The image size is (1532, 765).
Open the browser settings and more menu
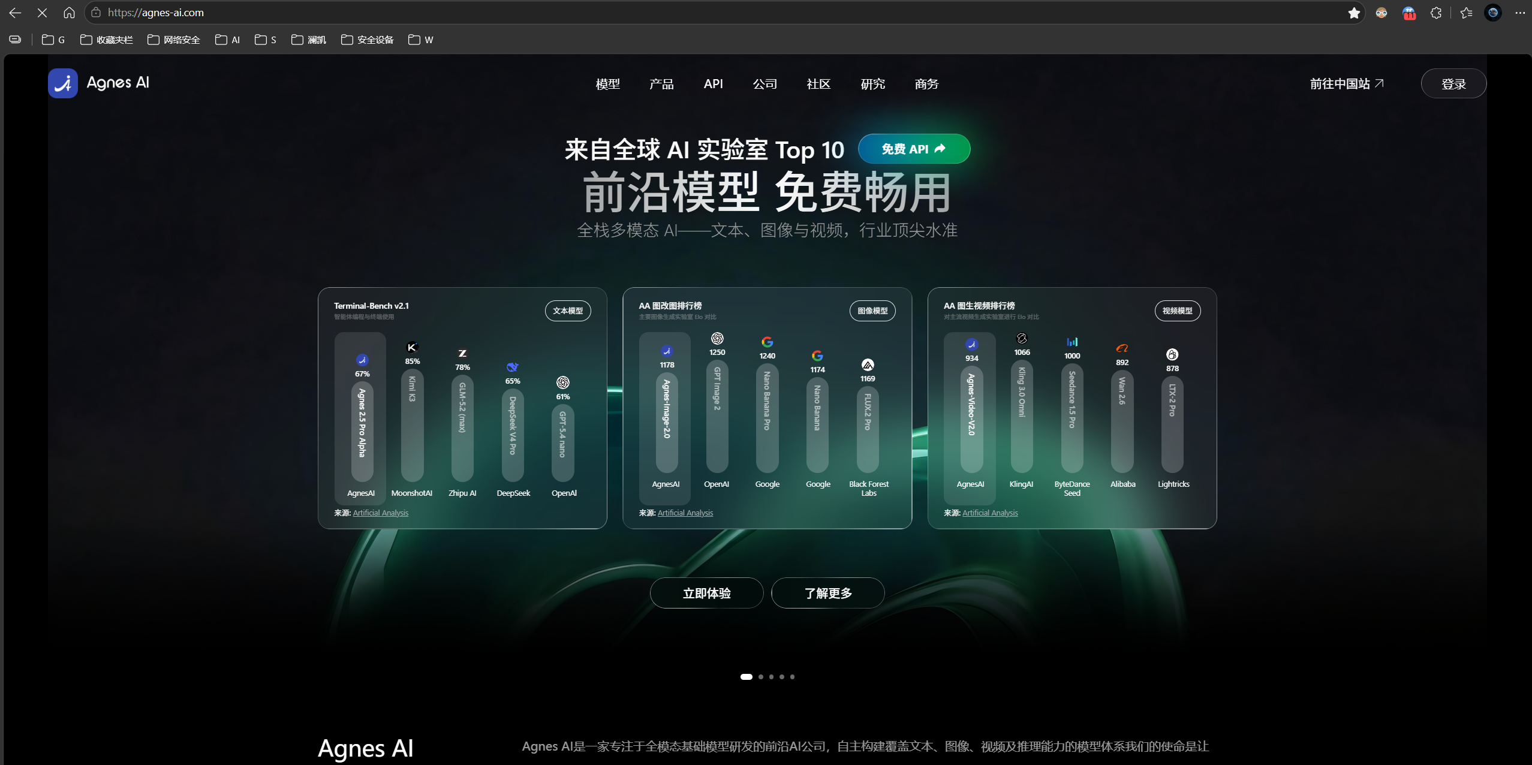point(1520,13)
